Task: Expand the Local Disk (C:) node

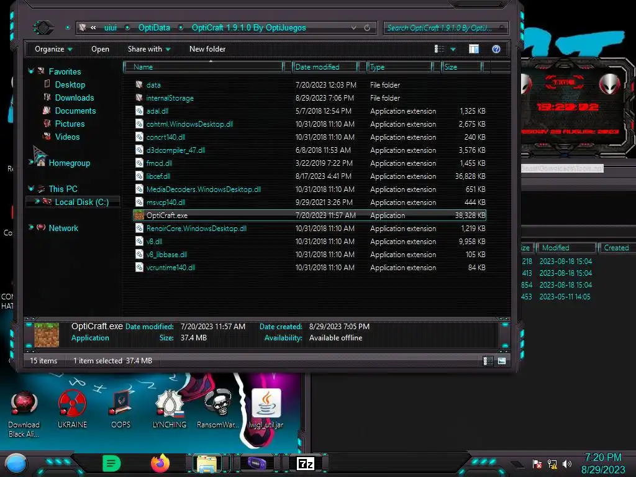Action: tap(37, 201)
